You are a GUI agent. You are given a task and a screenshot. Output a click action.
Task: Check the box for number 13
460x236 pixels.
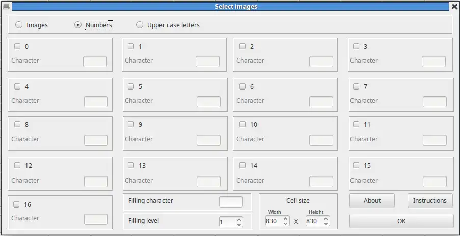click(x=131, y=165)
